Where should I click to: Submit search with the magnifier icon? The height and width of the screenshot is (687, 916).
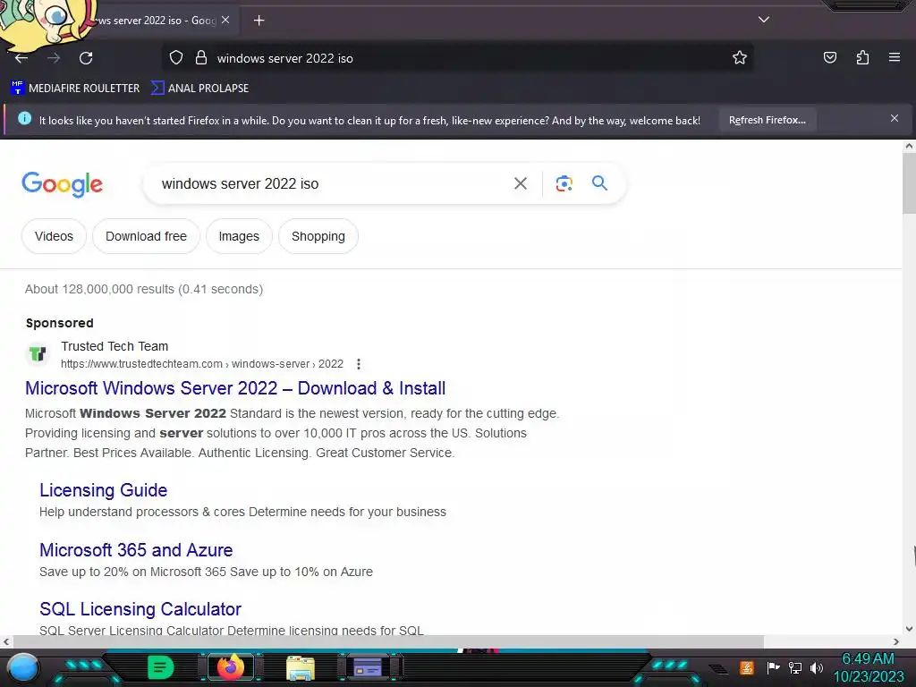click(x=599, y=182)
